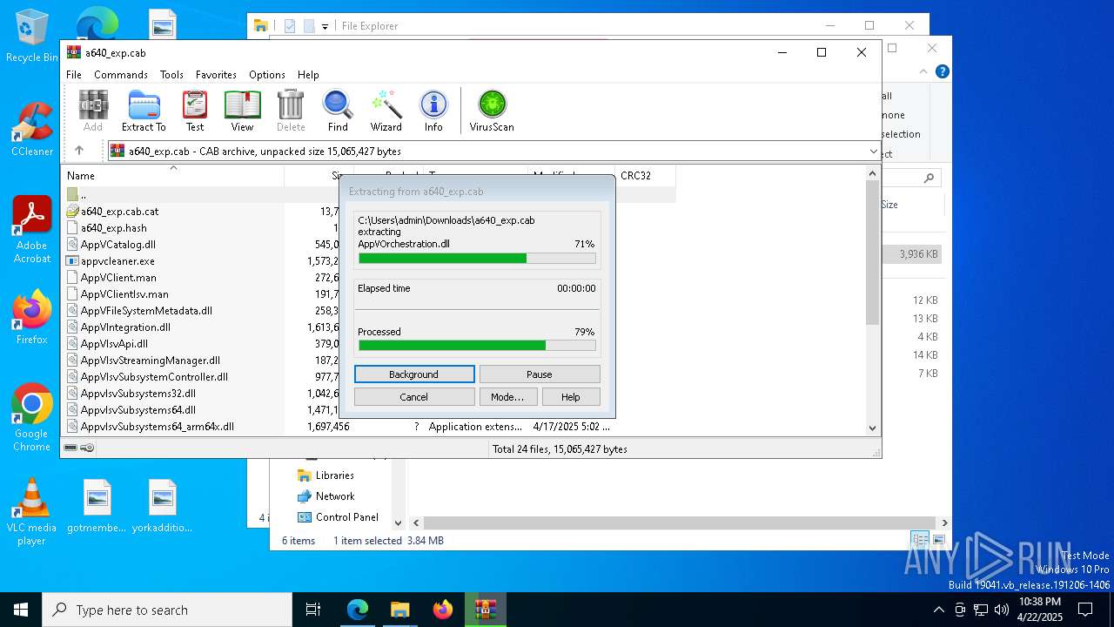Show hidden system tray icons

[x=938, y=610]
